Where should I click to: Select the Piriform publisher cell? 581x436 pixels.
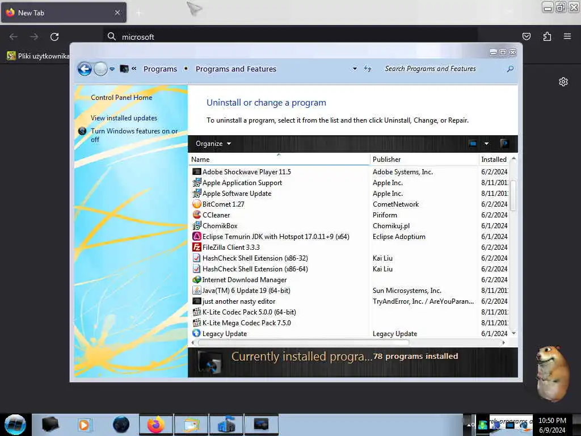click(385, 215)
